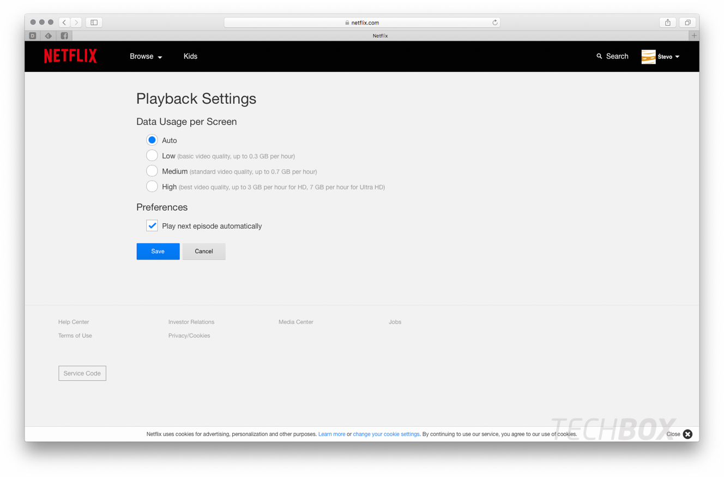Click the Search magnifier icon
Image resolution: width=724 pixels, height=477 pixels.
[x=600, y=56]
